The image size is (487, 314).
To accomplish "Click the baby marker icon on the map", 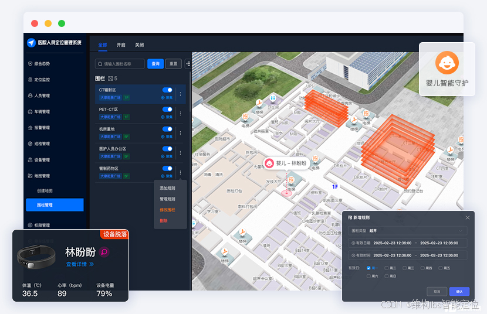I will point(269,163).
